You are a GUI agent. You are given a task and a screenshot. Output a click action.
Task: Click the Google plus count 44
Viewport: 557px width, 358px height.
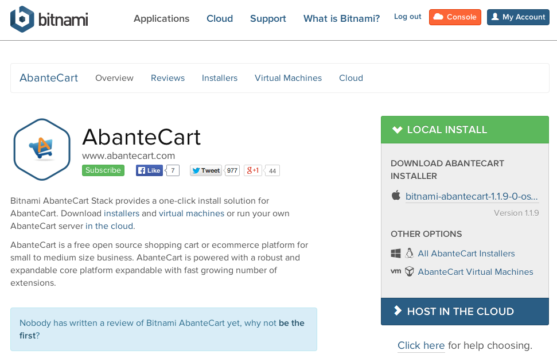[272, 171]
